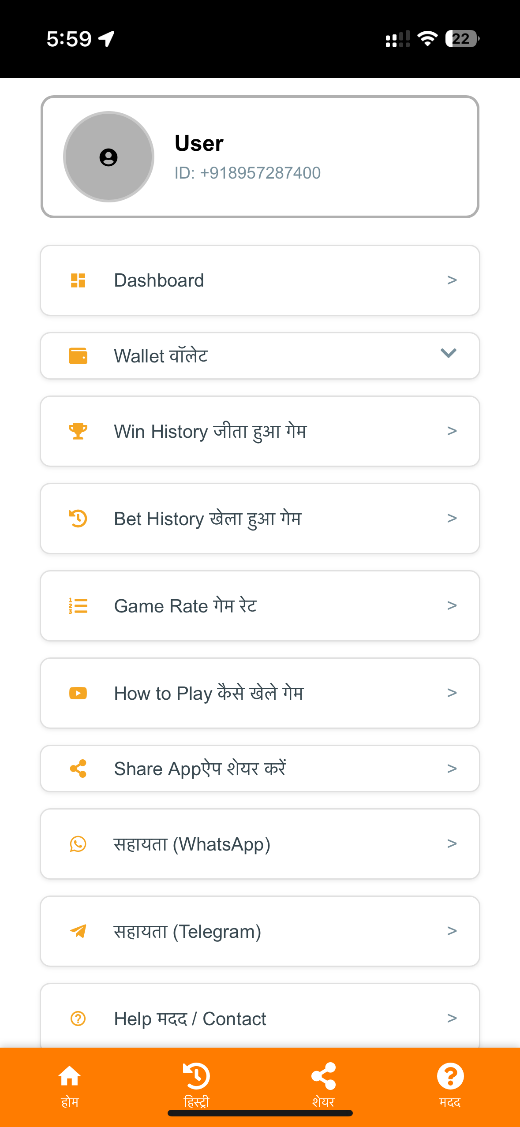Tap the How to Play video icon

click(78, 693)
